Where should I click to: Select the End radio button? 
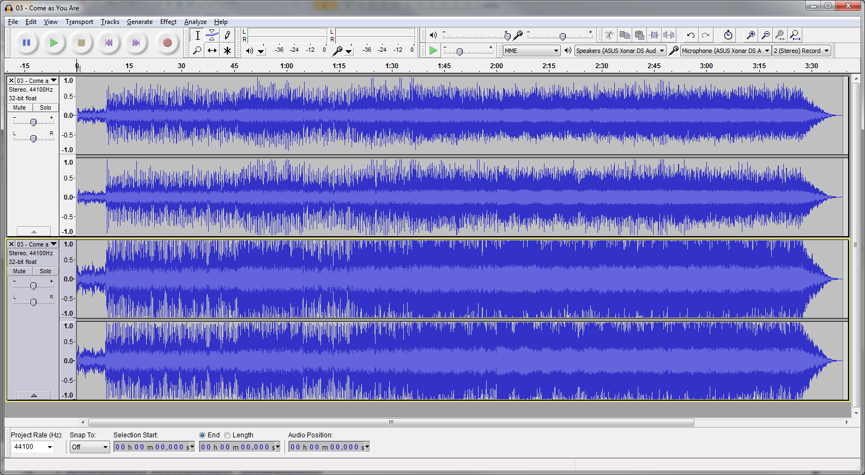202,435
